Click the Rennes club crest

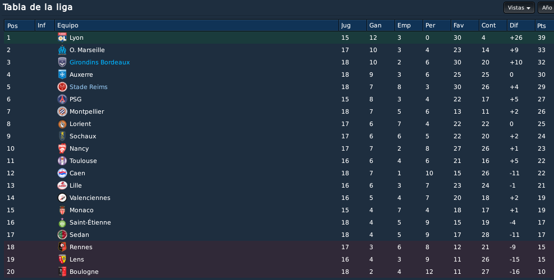(62, 247)
